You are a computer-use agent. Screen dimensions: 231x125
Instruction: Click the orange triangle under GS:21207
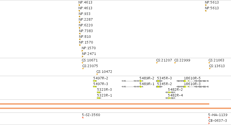coord(157,63)
